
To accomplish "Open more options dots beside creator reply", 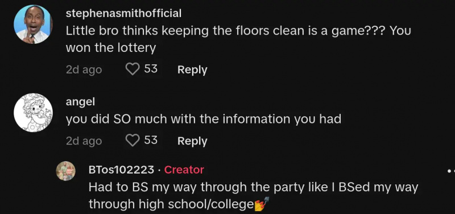I will (x=451, y=171).
